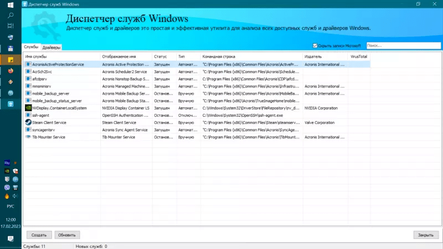Open the round blue M taskbar app

point(11,93)
